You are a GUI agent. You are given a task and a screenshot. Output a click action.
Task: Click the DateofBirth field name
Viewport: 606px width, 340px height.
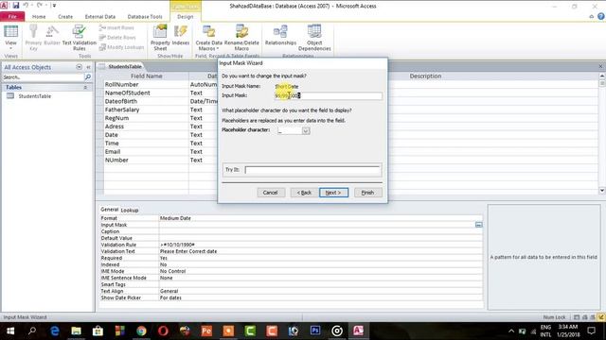tap(146, 101)
